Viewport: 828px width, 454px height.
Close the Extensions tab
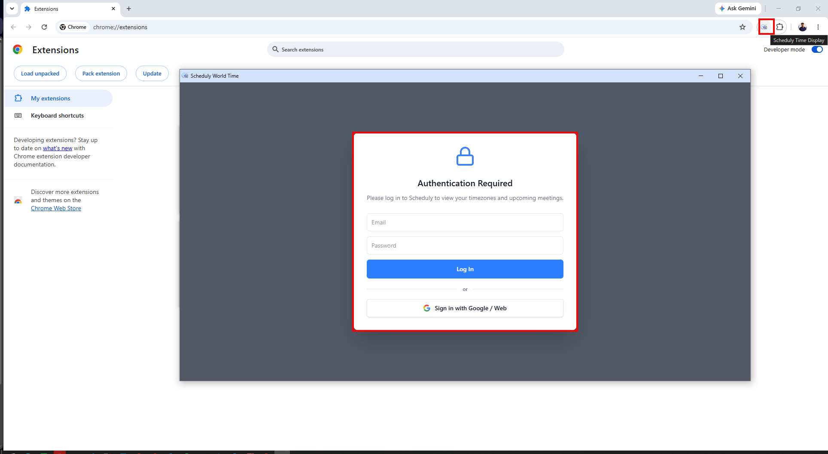[x=113, y=9]
